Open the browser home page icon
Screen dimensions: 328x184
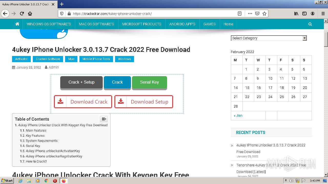point(30,14)
